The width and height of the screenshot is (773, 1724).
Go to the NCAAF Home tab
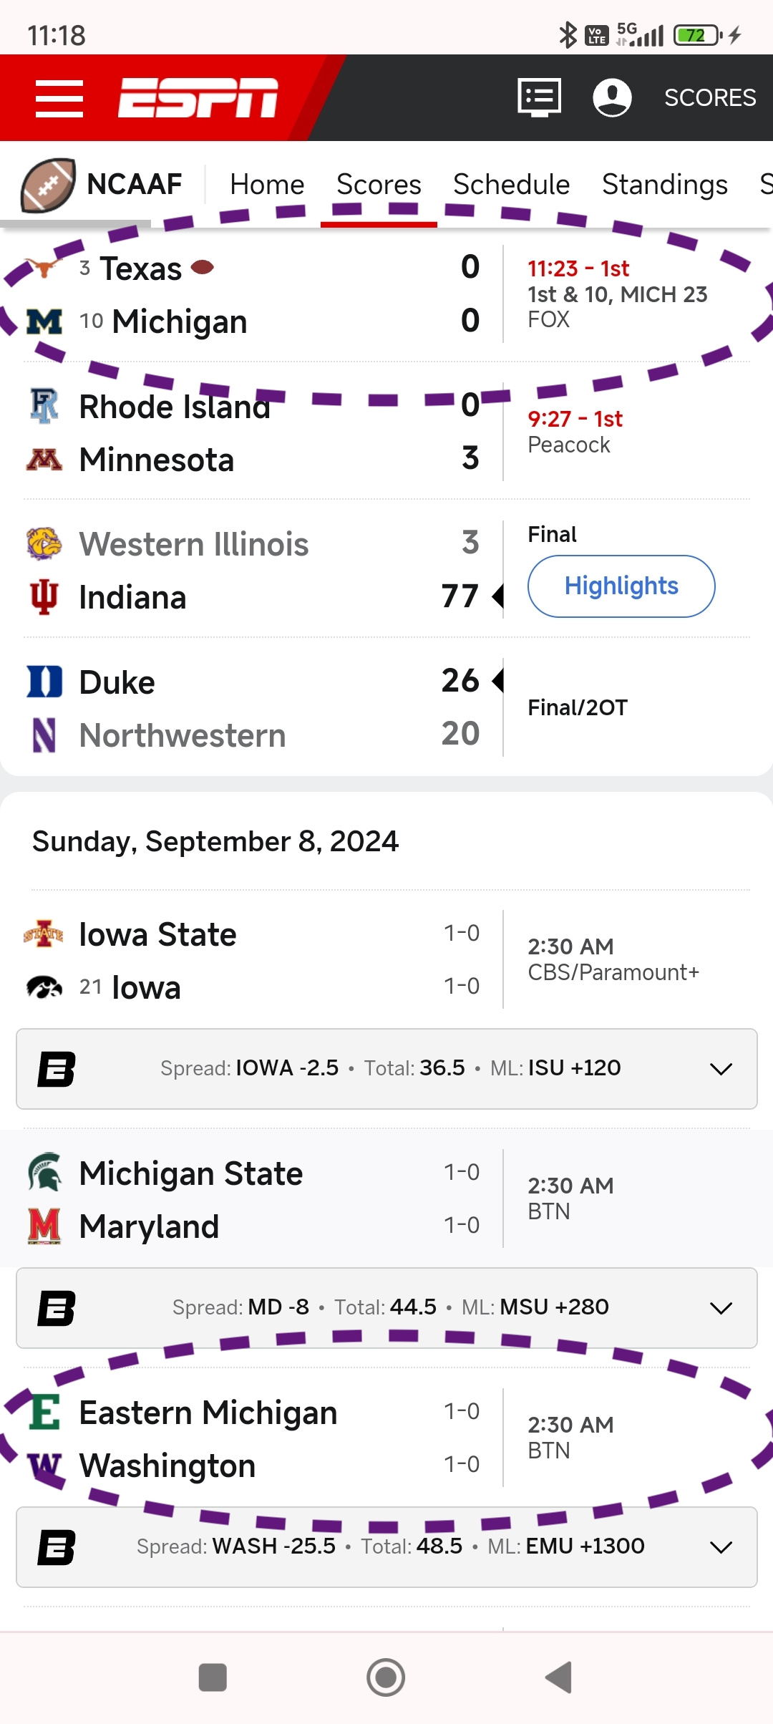(267, 185)
